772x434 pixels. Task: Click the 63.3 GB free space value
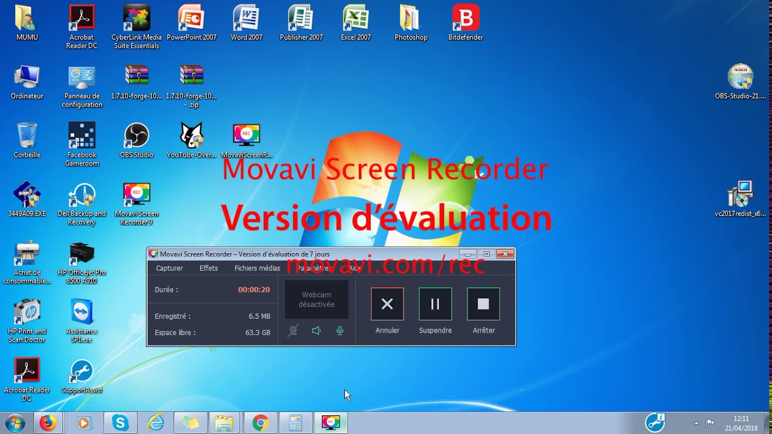click(x=258, y=332)
